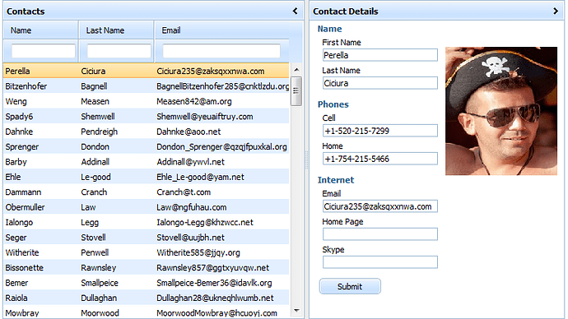Submit the contact details form
Viewport: 568px width, 319px height.
click(350, 286)
